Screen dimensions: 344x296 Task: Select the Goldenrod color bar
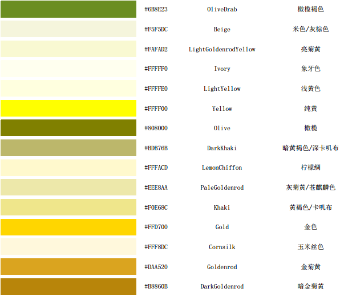(x=68, y=267)
